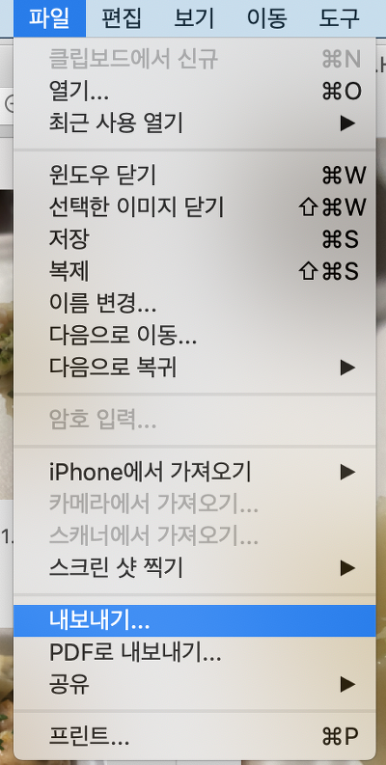Open the 편집 menu
The width and height of the screenshot is (386, 765).
122,18
